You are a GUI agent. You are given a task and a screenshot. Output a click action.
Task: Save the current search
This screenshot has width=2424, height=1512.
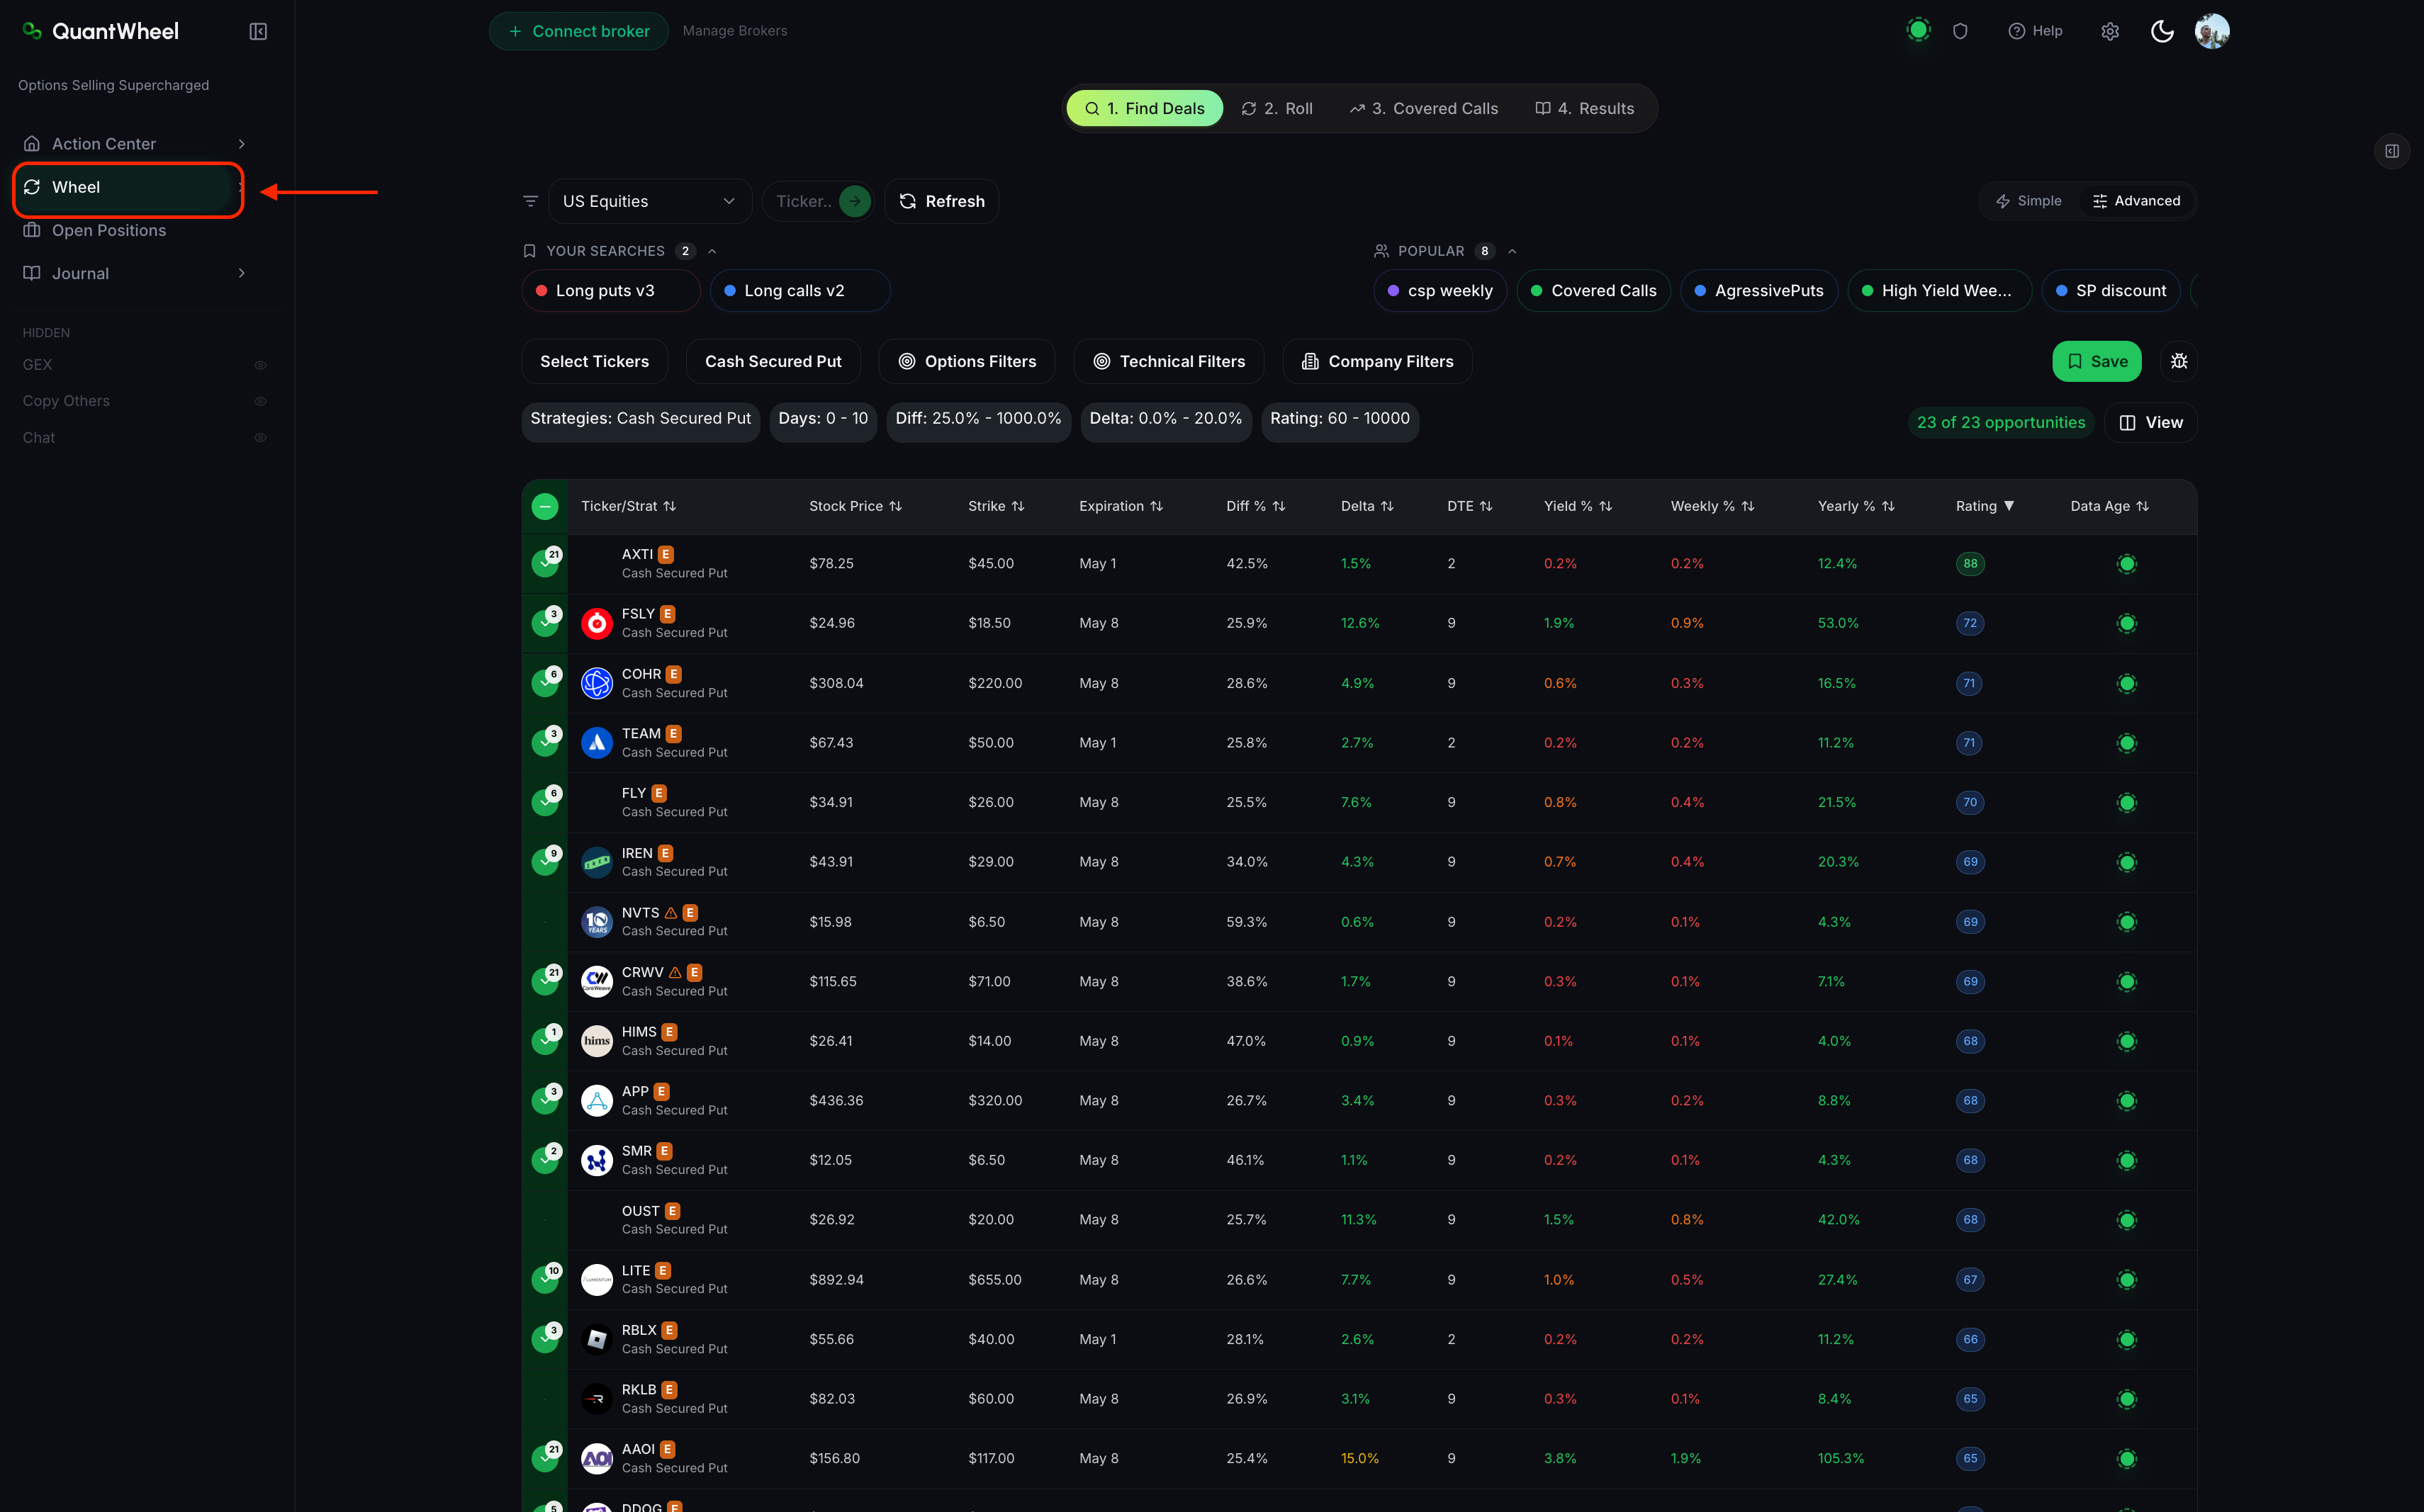pyautogui.click(x=2097, y=361)
